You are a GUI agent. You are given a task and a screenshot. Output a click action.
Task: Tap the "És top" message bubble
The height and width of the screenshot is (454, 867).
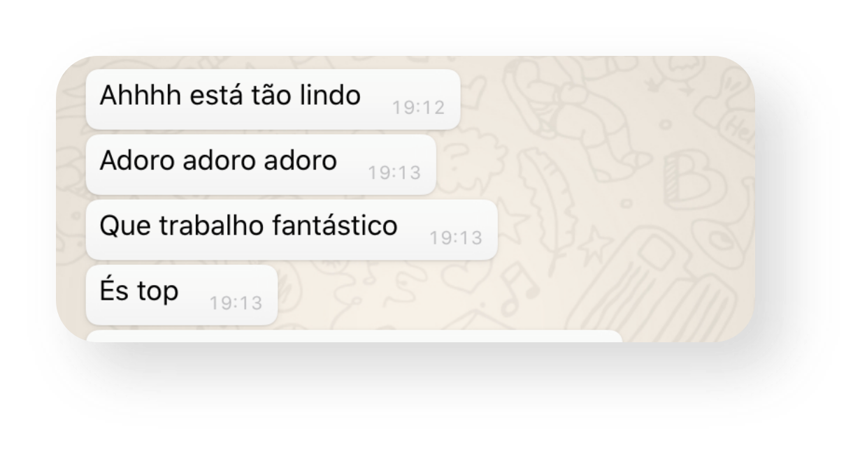pyautogui.click(x=182, y=295)
